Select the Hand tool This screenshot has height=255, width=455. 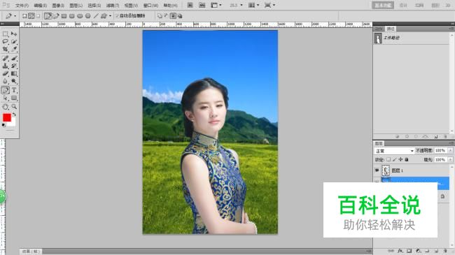coord(5,107)
